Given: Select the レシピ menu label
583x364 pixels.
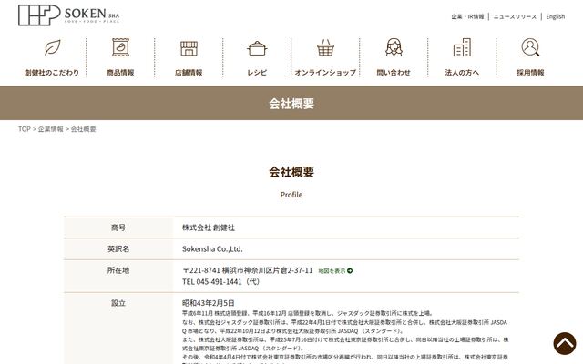Looking at the screenshot, I should 257,73.
